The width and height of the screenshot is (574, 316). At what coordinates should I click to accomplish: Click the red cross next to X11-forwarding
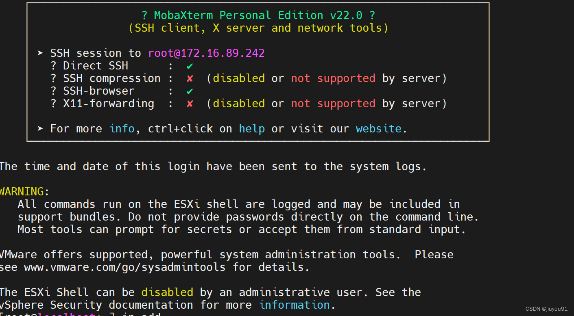tap(190, 104)
